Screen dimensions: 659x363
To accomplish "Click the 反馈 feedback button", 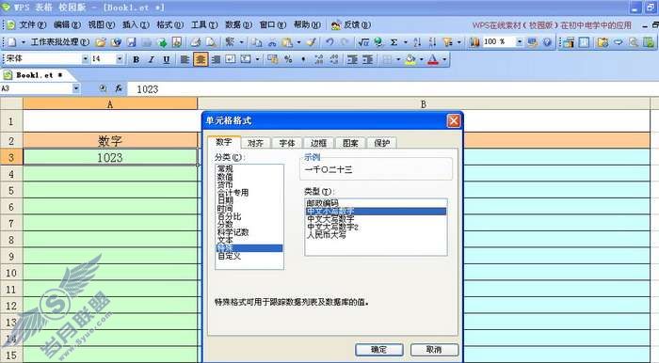I will coord(351,24).
